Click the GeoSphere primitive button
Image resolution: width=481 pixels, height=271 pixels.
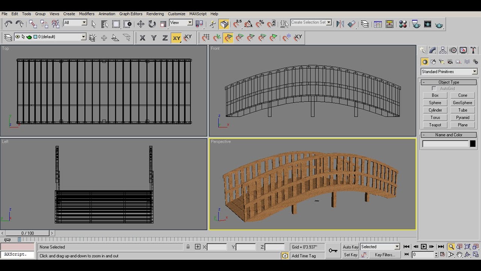coord(463,103)
